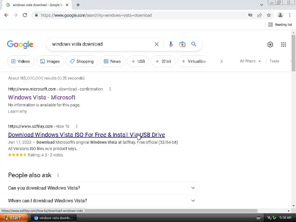Click About 185,000,000 results text
Image resolution: width=296 pixels, height=222 pixels.
pos(46,78)
